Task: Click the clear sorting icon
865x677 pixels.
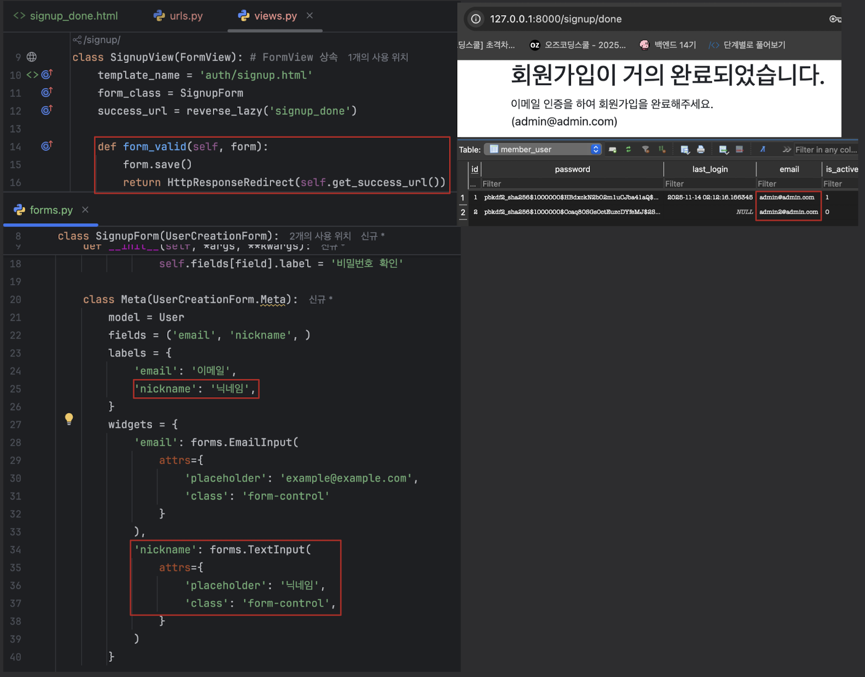Action: coord(662,150)
